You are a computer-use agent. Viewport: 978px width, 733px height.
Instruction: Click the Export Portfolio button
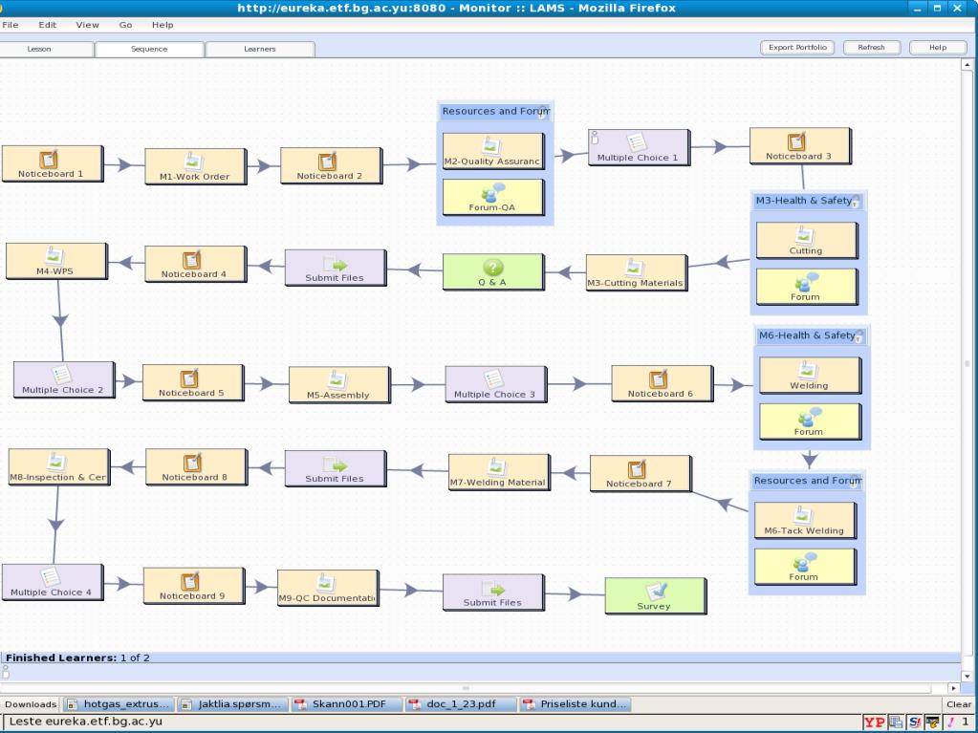[x=797, y=48]
